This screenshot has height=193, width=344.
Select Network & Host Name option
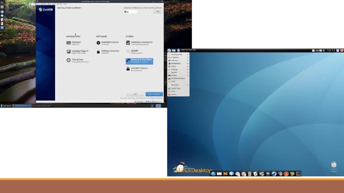click(x=139, y=61)
